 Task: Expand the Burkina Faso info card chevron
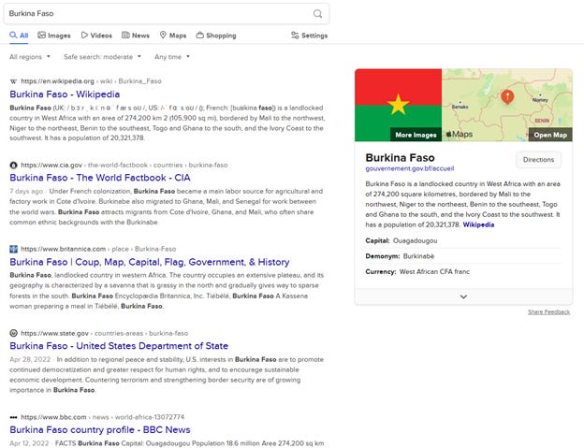coord(463,296)
